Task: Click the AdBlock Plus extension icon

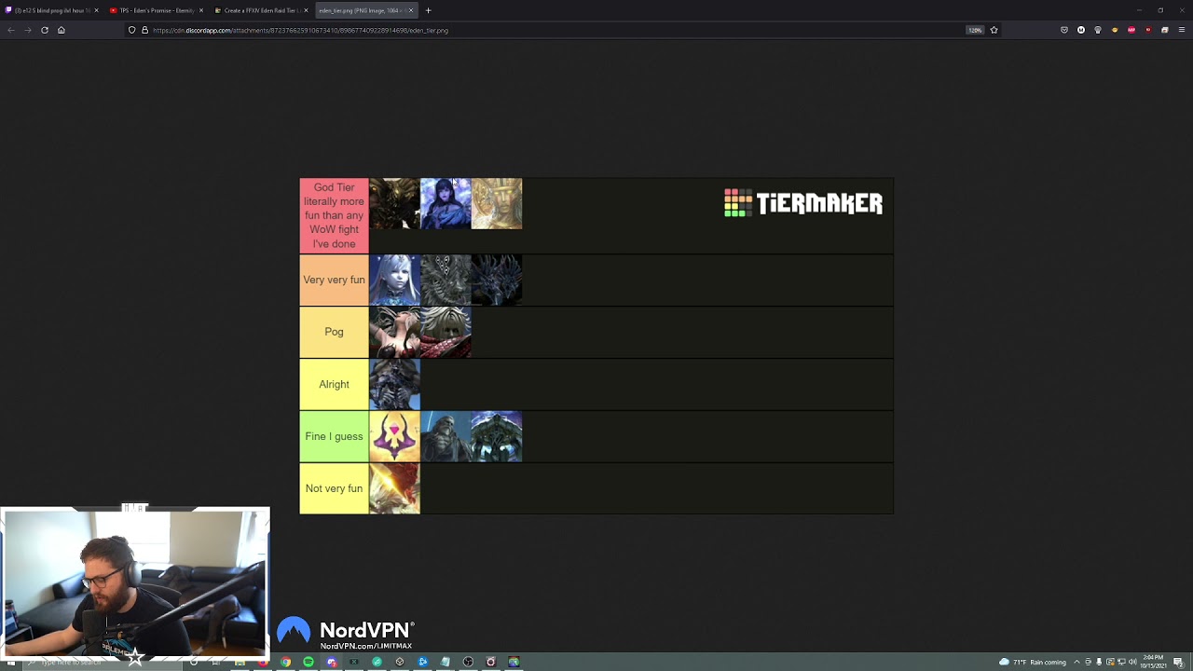Action: point(1131,30)
